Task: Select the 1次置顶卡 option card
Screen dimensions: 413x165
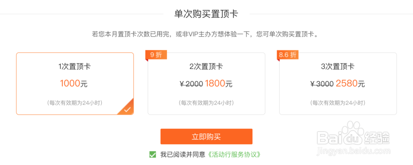Action: pos(75,84)
